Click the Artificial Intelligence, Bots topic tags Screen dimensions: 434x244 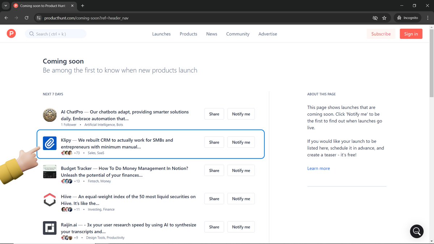coord(104,125)
